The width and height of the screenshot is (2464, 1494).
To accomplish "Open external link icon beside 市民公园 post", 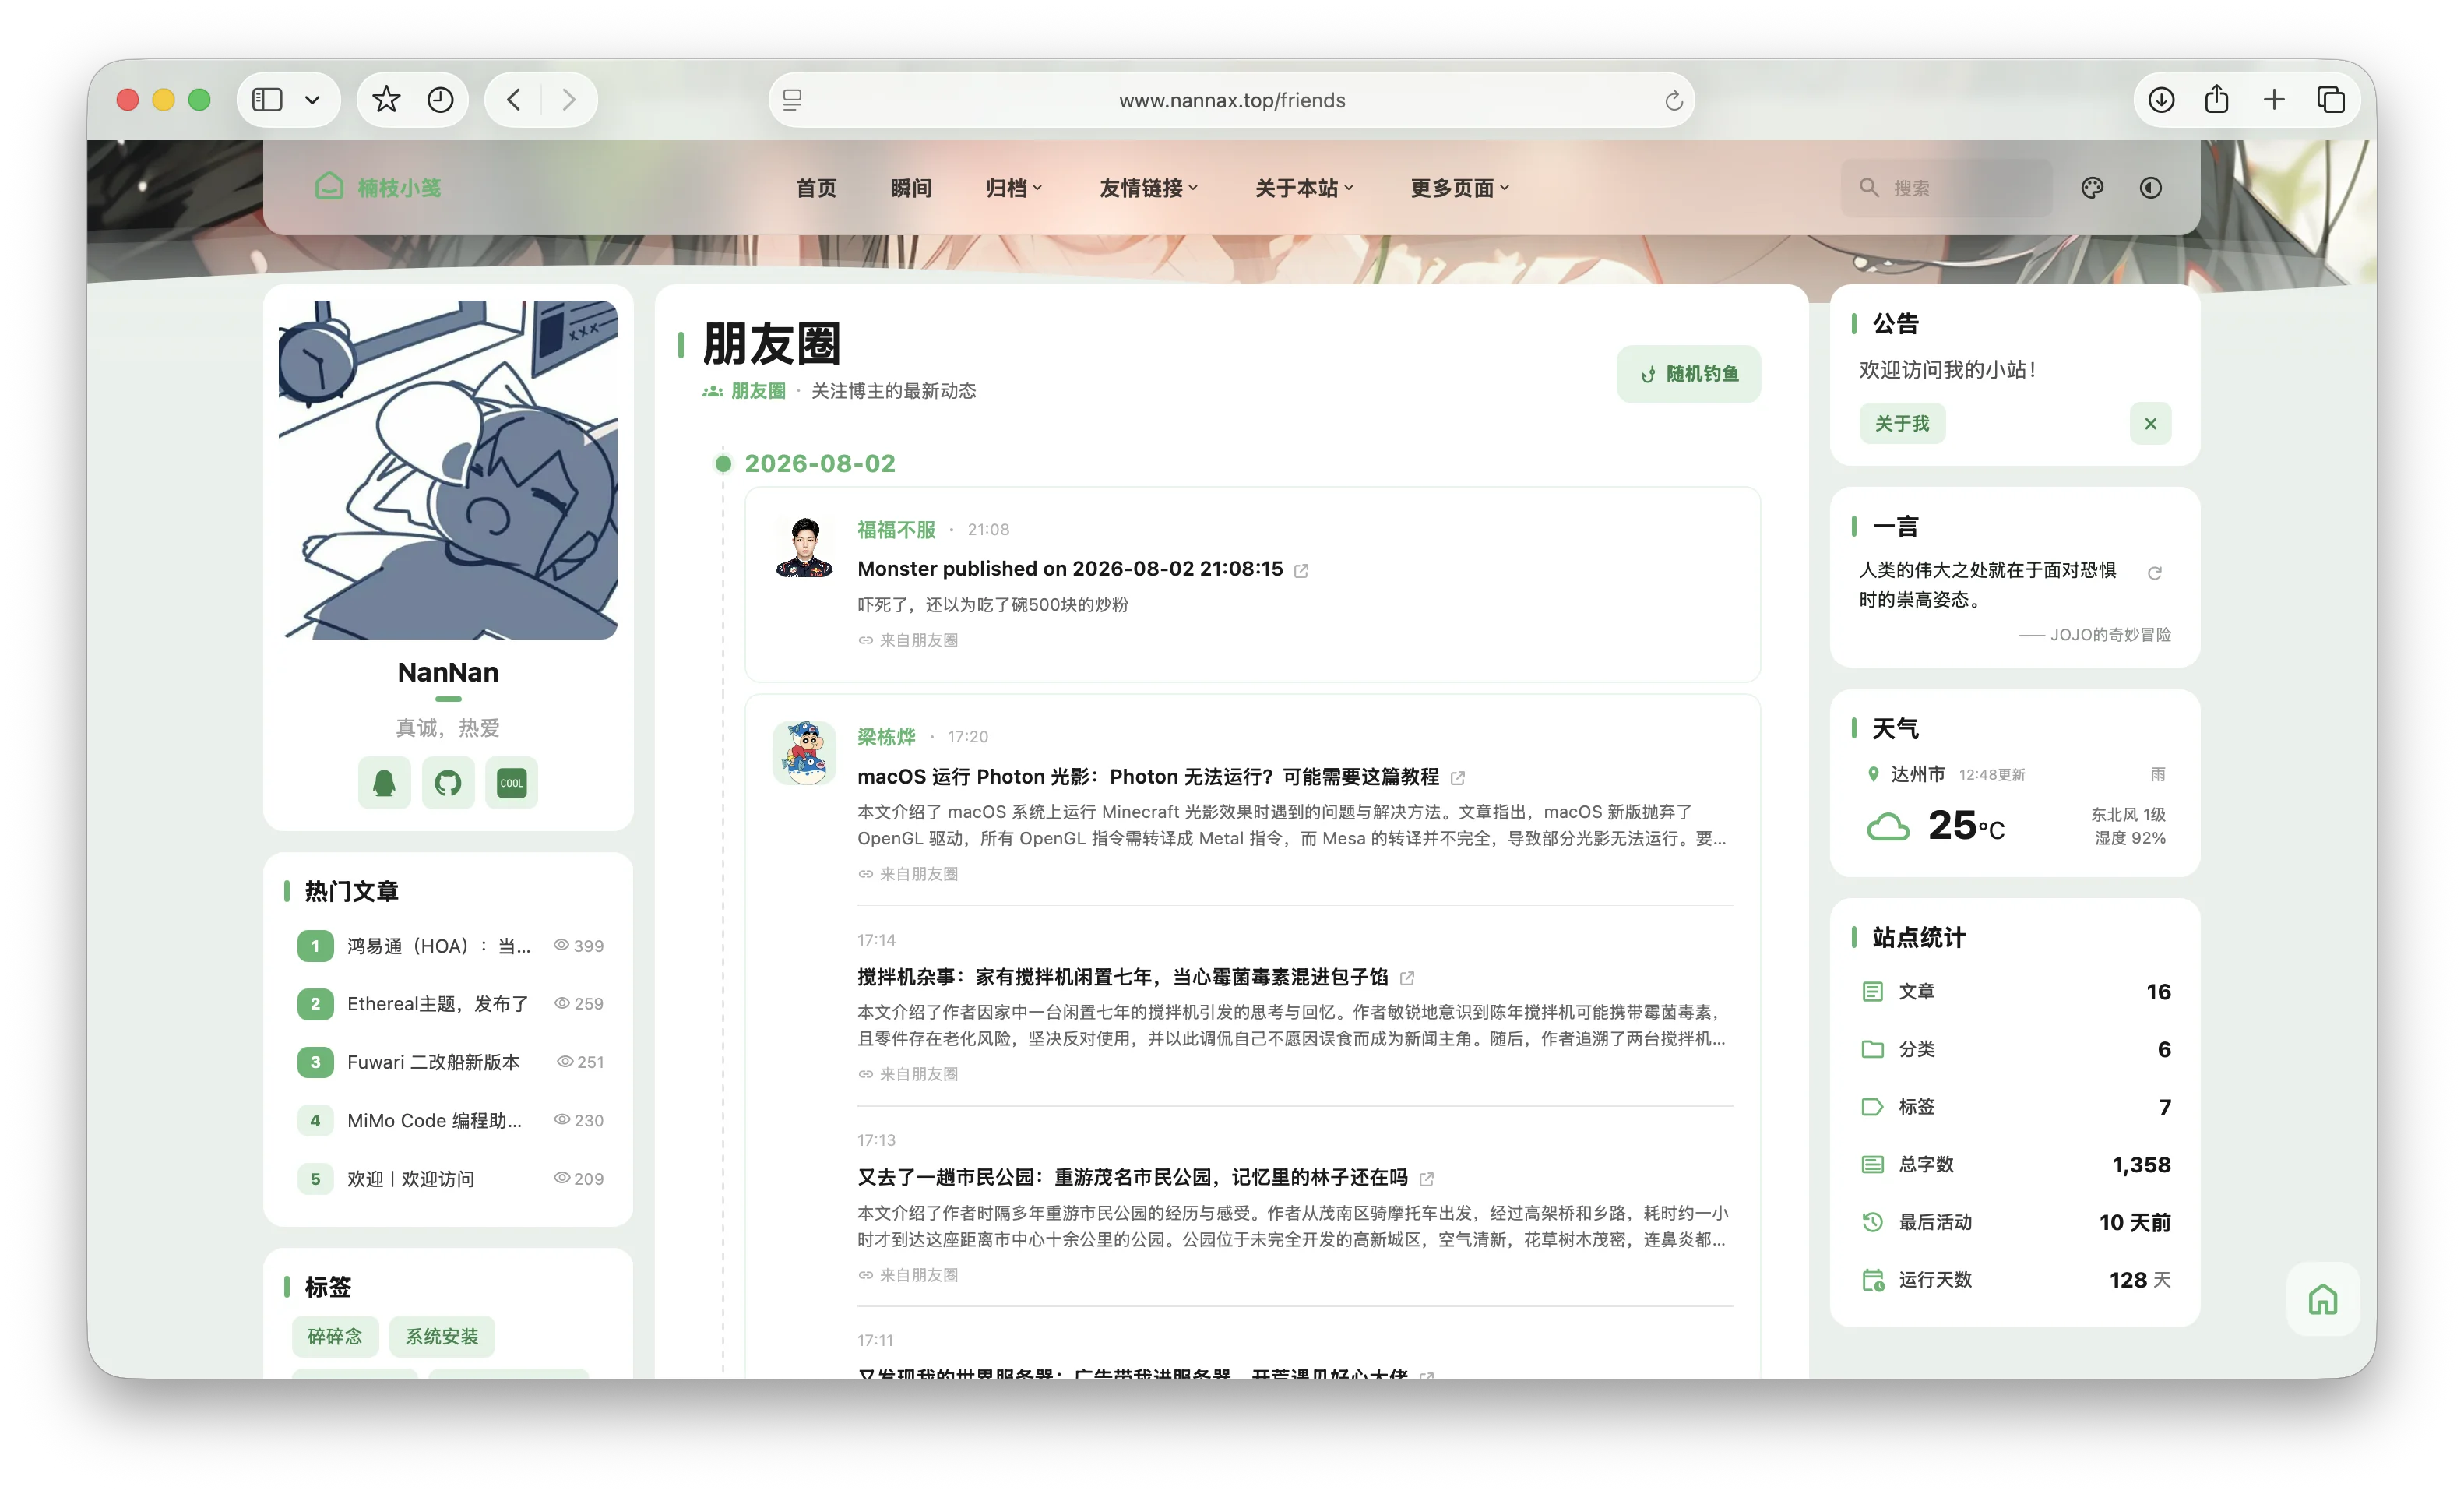I will pyautogui.click(x=1427, y=1179).
